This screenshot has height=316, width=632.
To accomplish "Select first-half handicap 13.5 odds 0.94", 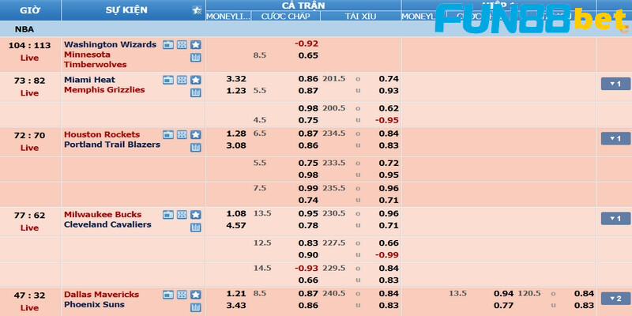I will [x=503, y=293].
